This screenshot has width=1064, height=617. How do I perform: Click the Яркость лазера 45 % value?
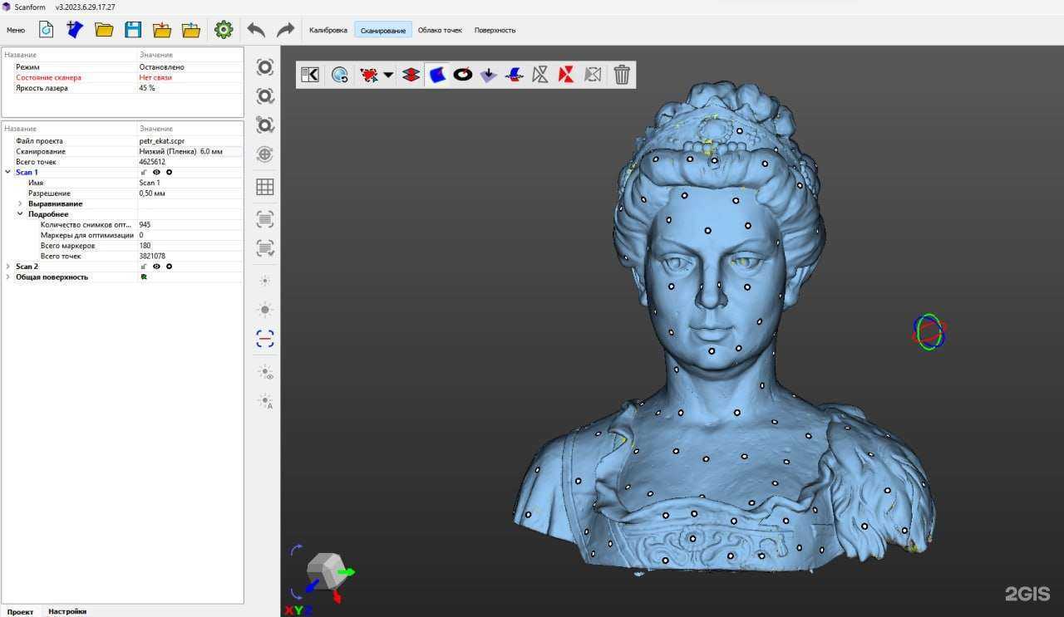[147, 88]
